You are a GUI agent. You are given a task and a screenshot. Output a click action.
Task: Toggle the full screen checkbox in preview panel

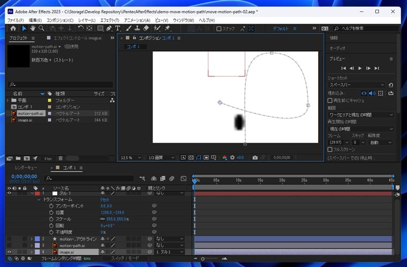point(330,150)
